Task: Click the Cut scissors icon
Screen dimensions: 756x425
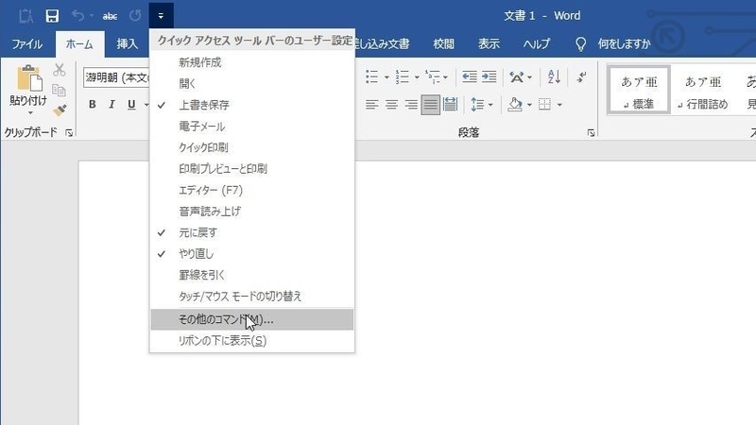Action: click(x=60, y=70)
